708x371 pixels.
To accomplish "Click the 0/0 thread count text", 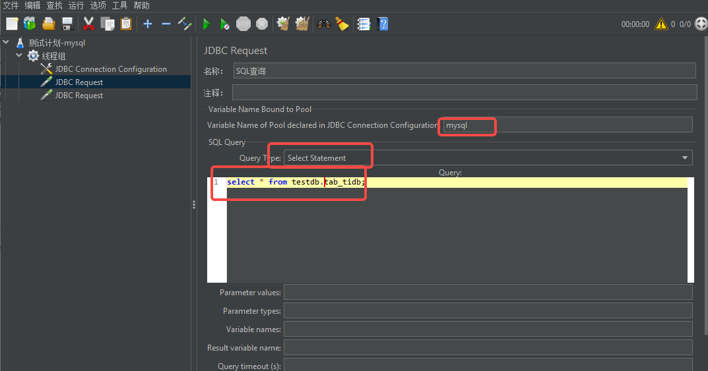I will (x=685, y=24).
